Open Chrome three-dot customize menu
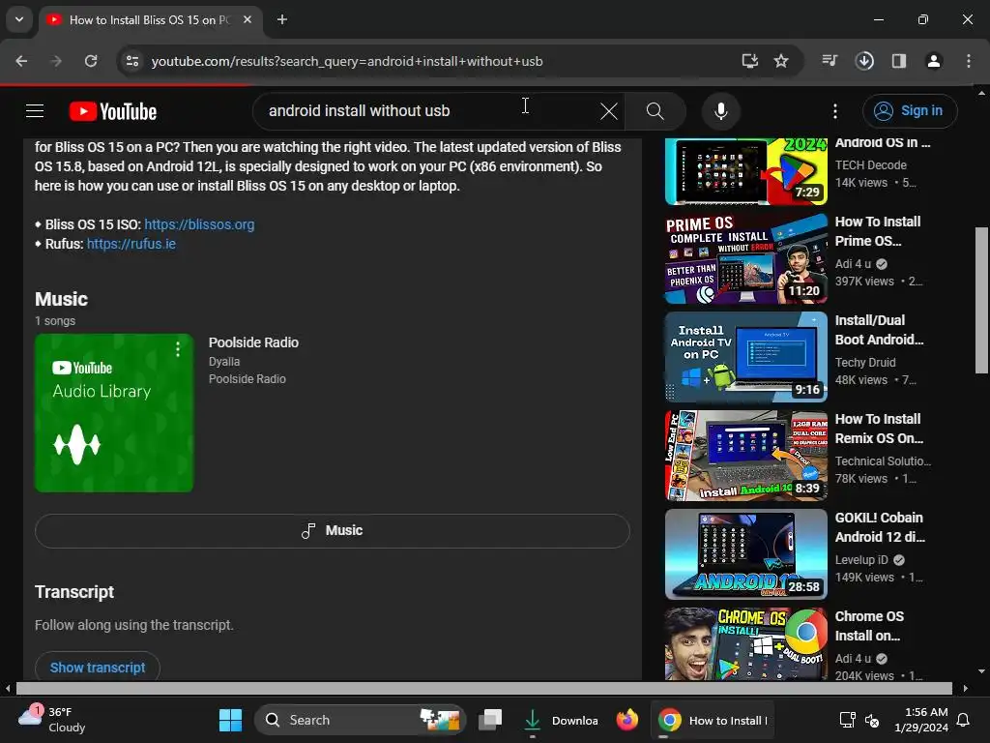990x743 pixels. tap(969, 61)
